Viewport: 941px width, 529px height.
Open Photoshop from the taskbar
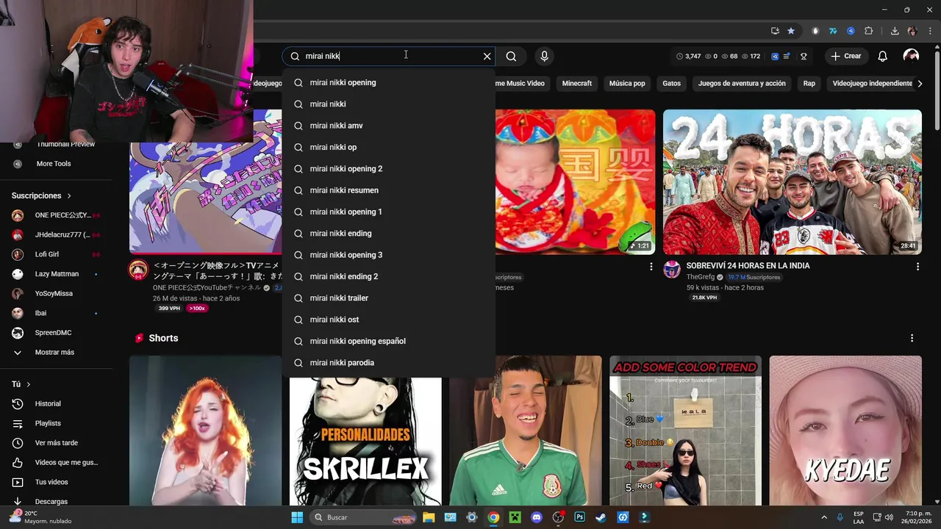tap(579, 517)
